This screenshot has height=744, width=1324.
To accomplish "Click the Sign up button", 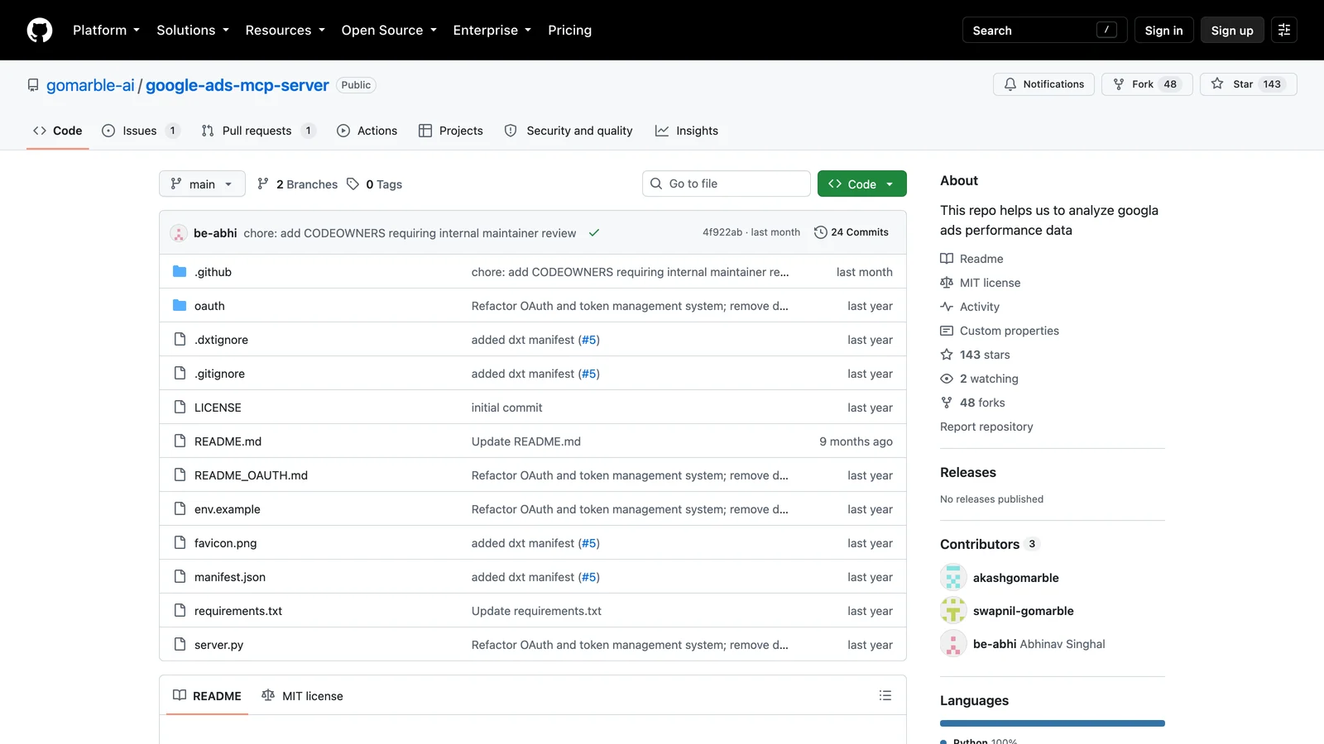I will click(1232, 31).
